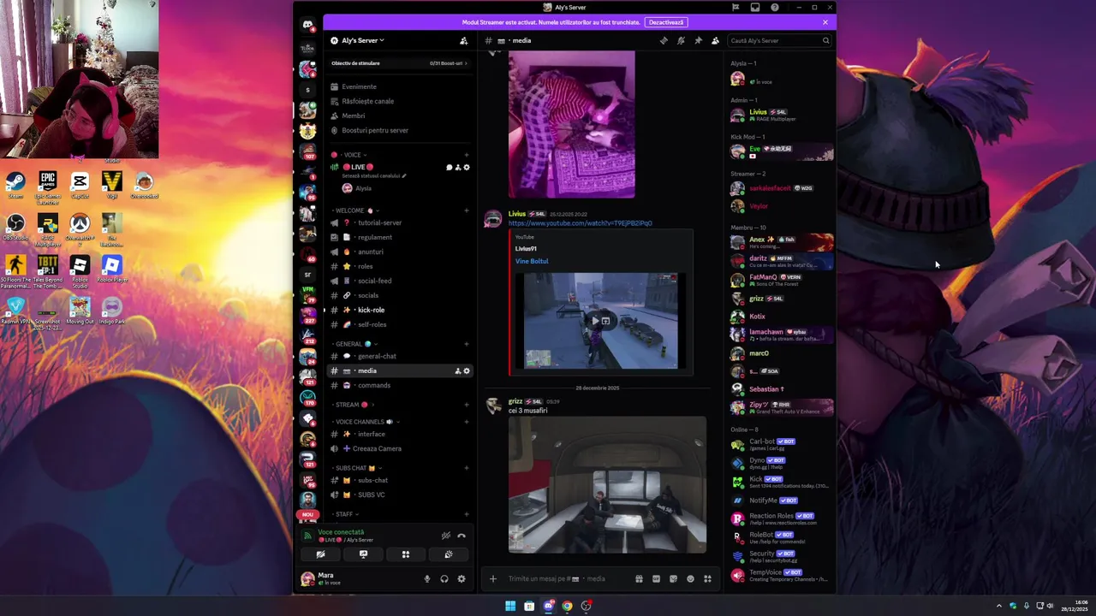Open Discord direct messages home icon
Viewport: 1096px width, 616px height.
pos(307,25)
